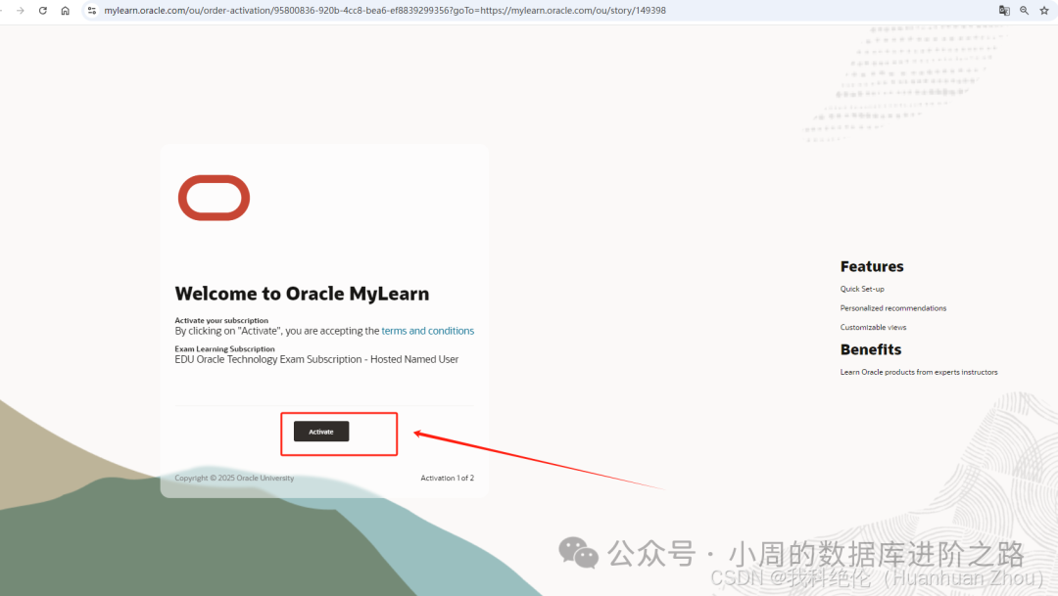Reload the page with the refresh icon

click(42, 11)
